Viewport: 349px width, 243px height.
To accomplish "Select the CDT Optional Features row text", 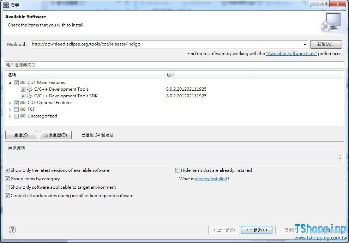I will 50,103.
